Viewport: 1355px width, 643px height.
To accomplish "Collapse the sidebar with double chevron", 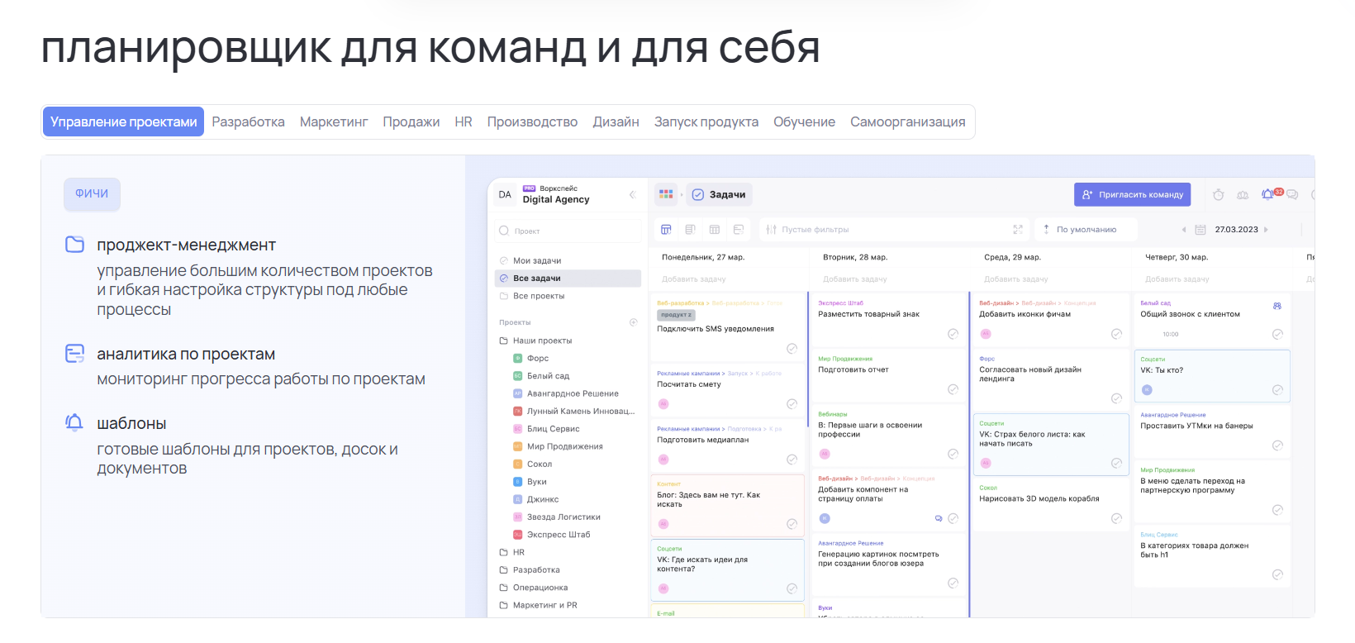I will click(x=632, y=195).
